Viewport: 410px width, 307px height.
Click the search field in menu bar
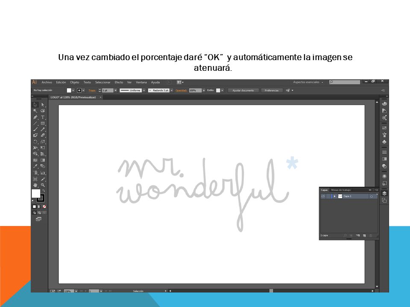[x=345, y=82]
